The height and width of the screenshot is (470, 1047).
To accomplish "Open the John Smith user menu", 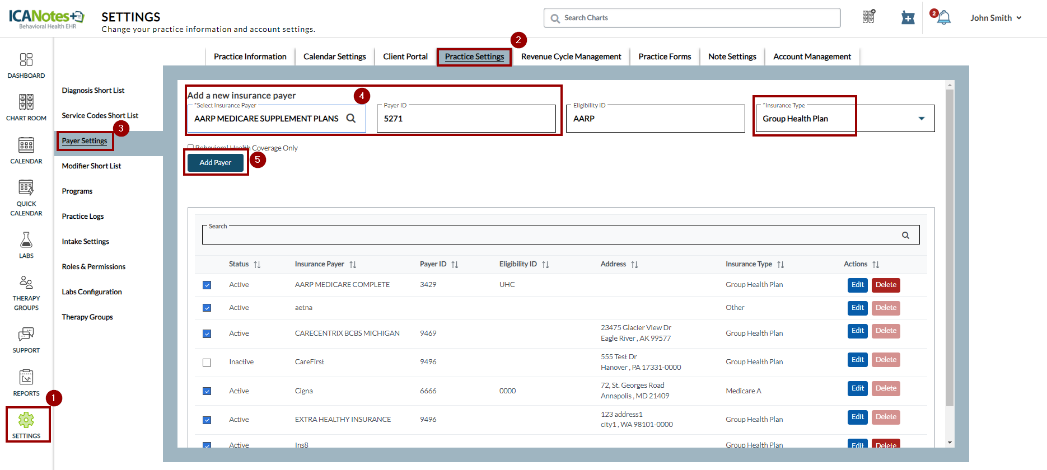I will [996, 18].
